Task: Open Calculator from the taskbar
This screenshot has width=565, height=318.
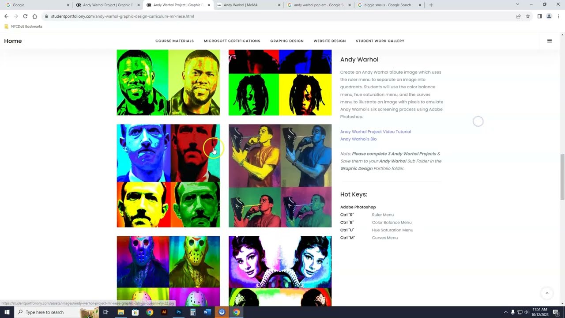Action: tap(193, 312)
